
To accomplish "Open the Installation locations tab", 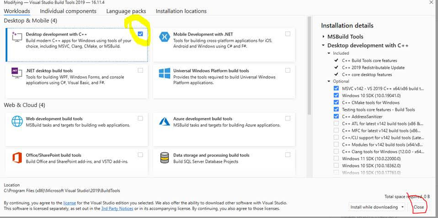I will [181, 11].
